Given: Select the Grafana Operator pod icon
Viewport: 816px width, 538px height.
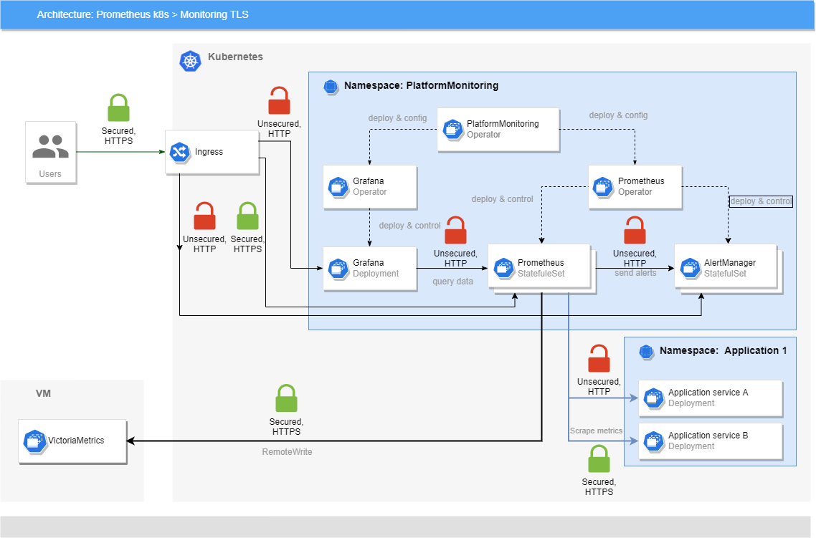Looking at the screenshot, I should [x=338, y=186].
